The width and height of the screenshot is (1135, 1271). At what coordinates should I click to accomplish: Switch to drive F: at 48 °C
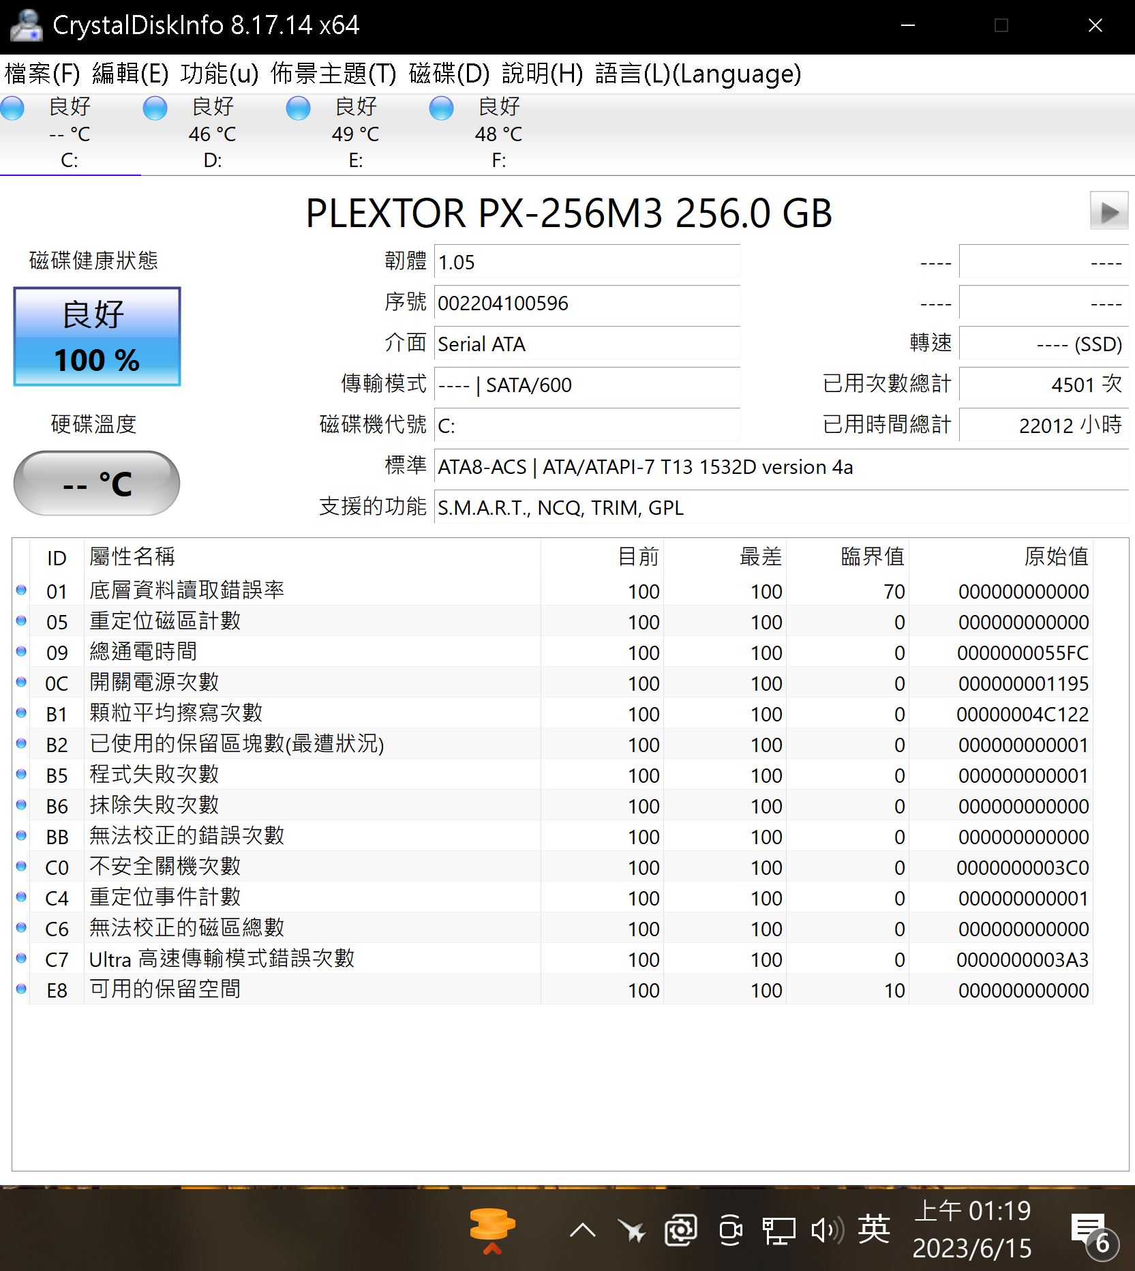click(499, 134)
